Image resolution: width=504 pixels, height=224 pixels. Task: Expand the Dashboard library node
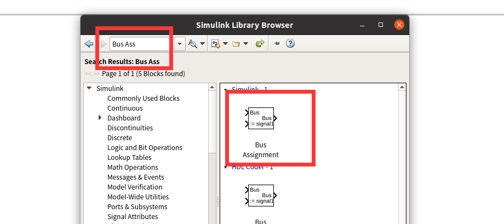(x=100, y=118)
